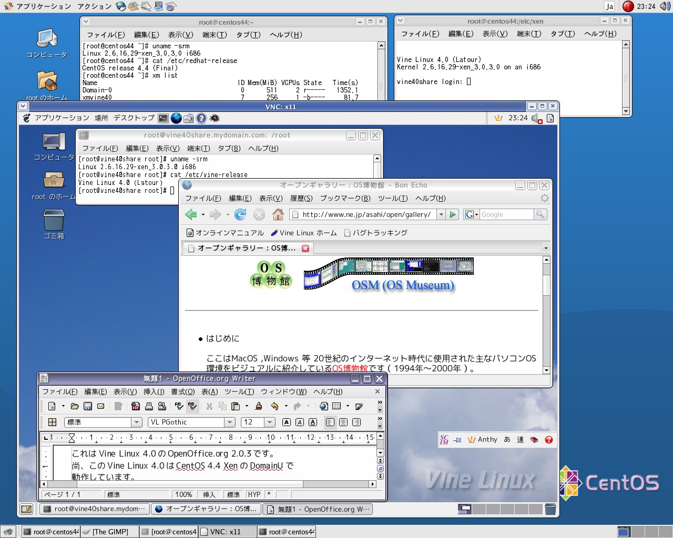
Task: Click the show desktop icon in bottom-left panel
Action: (x=7, y=532)
